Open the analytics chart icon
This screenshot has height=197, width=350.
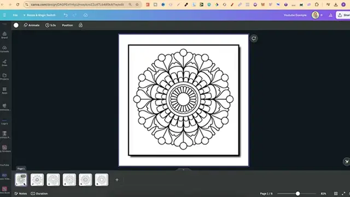click(330, 15)
